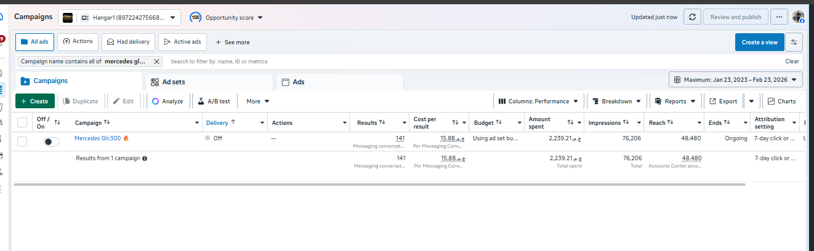The width and height of the screenshot is (814, 251).
Task: Sort by Results arrows icon
Action: 382,122
